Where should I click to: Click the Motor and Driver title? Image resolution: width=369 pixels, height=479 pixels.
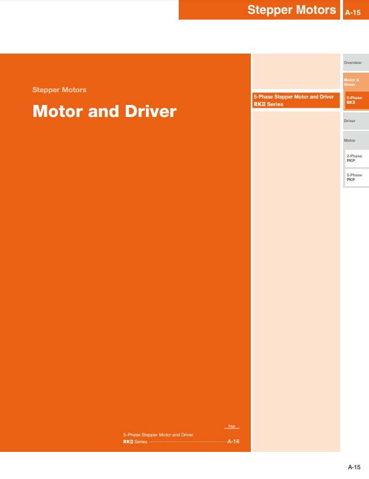coord(104,111)
